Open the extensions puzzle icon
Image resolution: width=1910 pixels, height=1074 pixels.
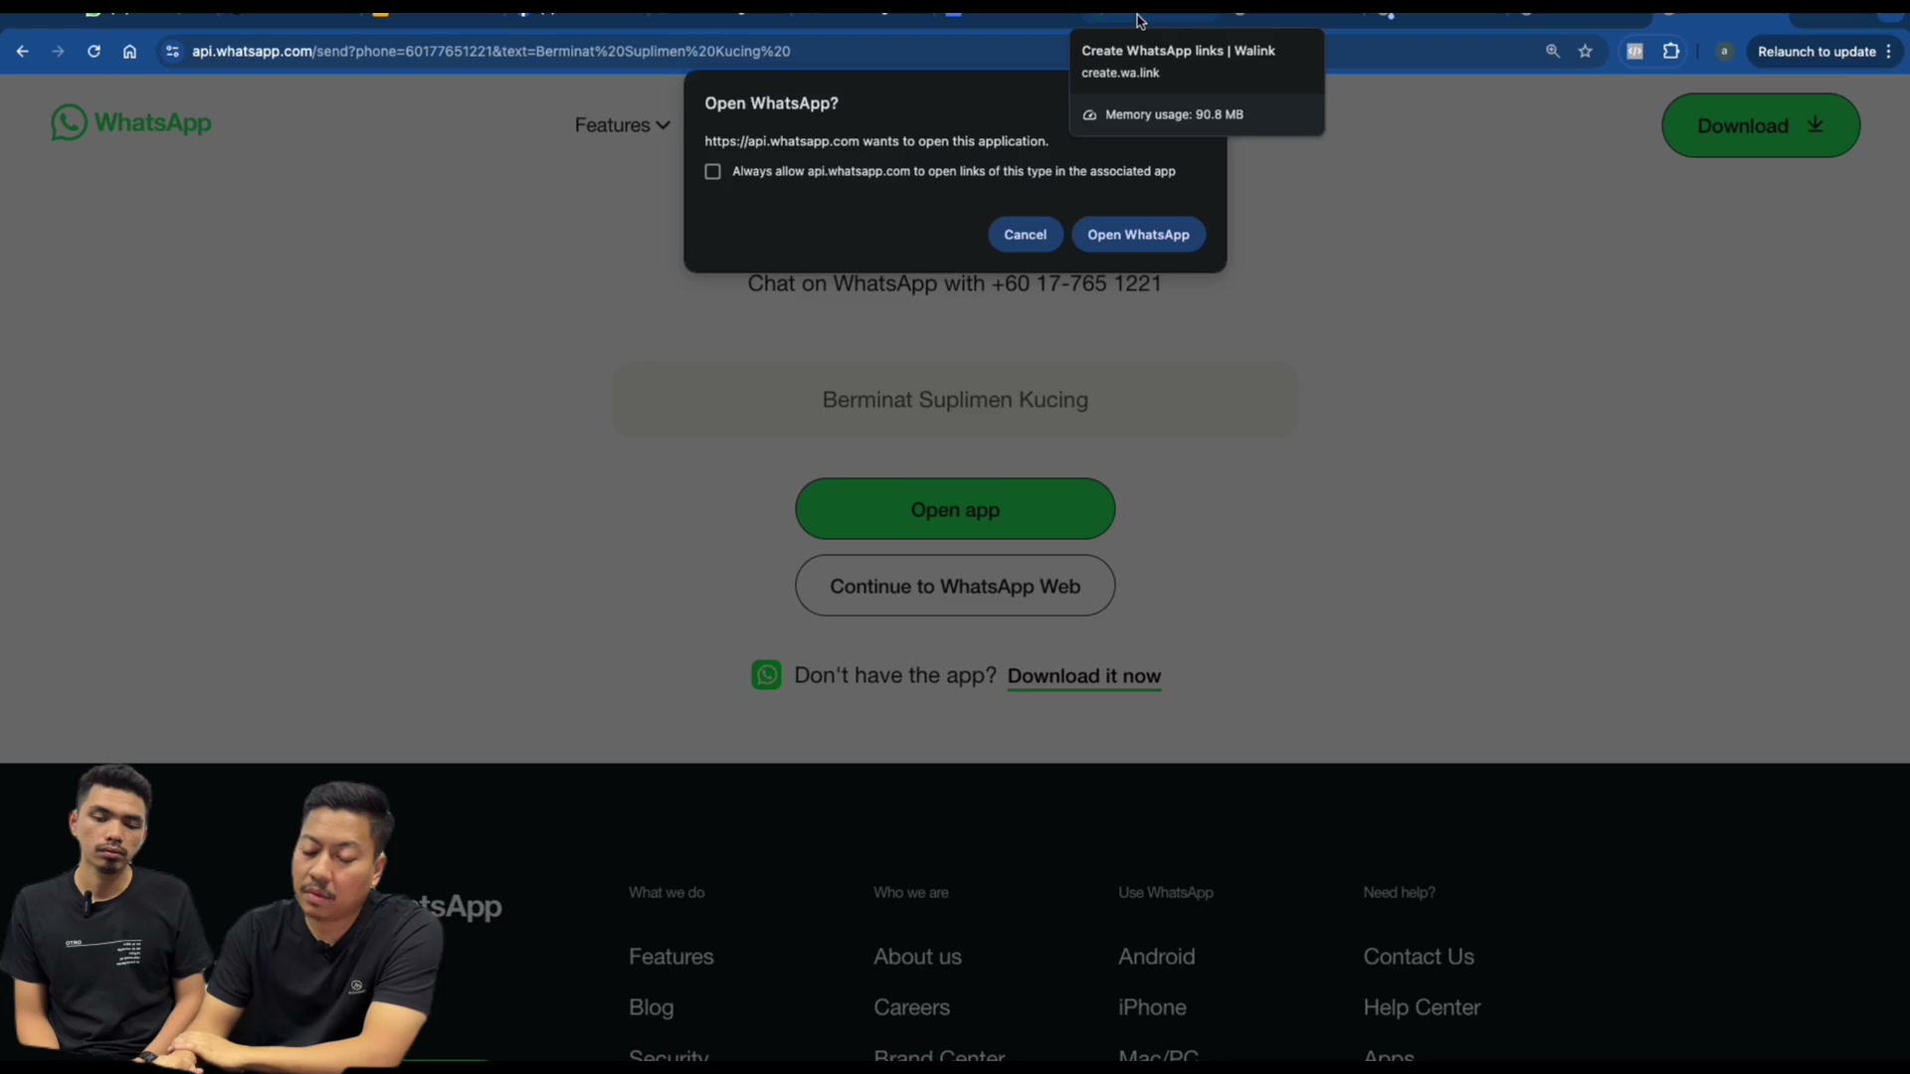[1671, 52]
